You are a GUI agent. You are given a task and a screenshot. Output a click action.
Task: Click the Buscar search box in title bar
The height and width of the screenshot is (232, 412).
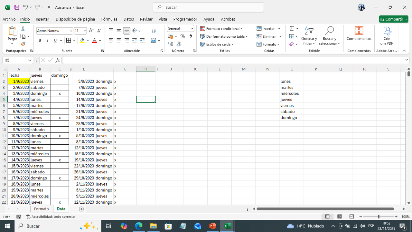click(208, 7)
